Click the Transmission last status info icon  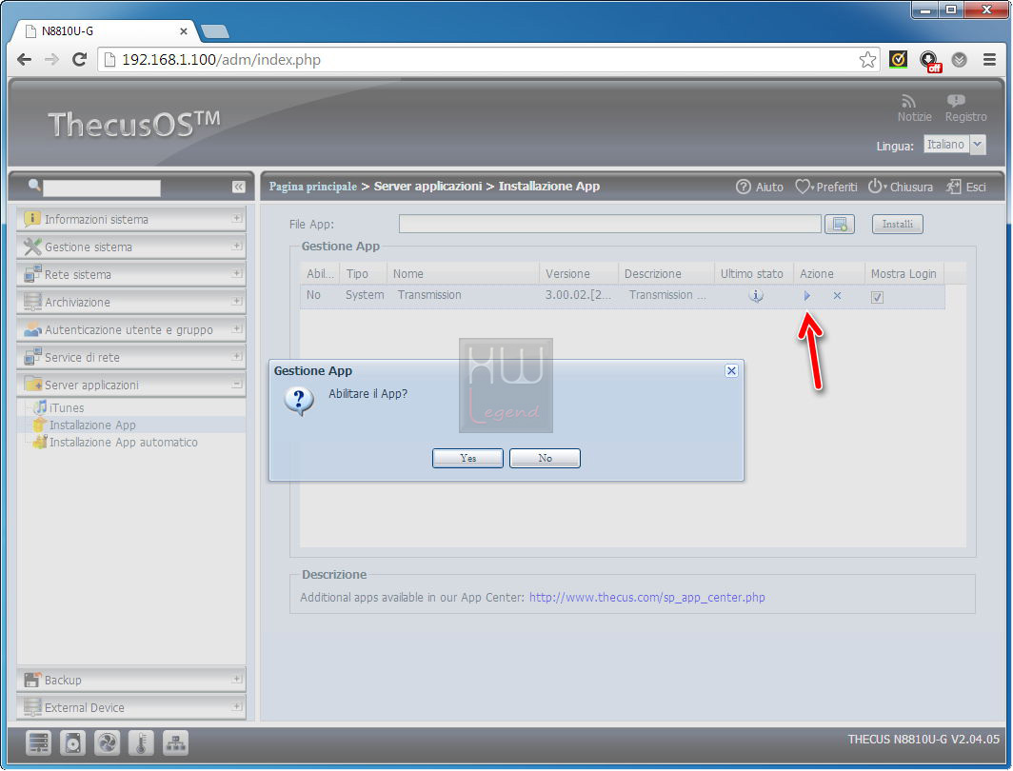click(x=756, y=296)
